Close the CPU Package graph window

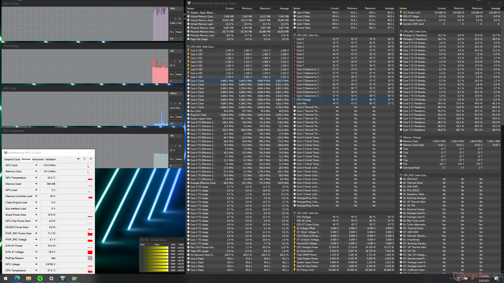tap(181, 46)
